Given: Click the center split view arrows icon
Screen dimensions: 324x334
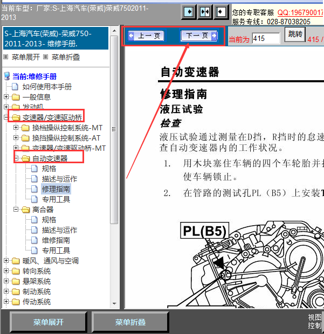Looking at the screenshot, I should tap(205, 12).
